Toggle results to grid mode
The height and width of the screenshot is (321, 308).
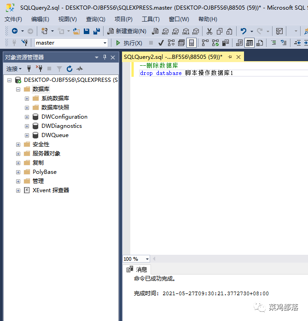[250, 43]
